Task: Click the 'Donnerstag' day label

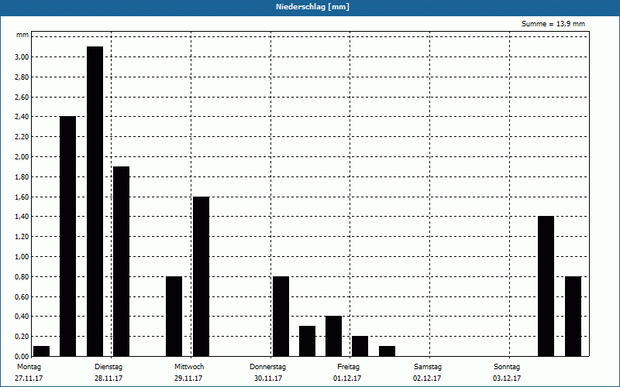Action: coord(267,367)
